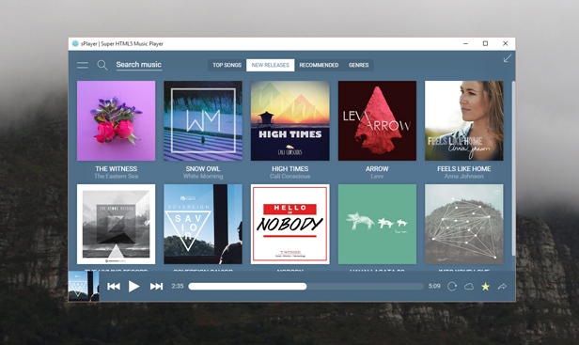The height and width of the screenshot is (345, 579).
Task: Click the artist name The Eastern Sea
Action: pos(116,176)
